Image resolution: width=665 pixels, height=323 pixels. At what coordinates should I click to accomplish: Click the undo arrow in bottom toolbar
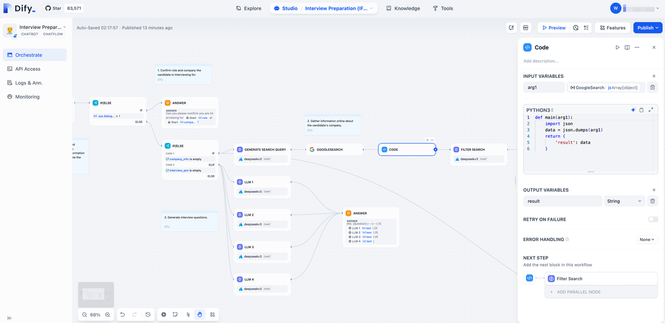tap(122, 315)
